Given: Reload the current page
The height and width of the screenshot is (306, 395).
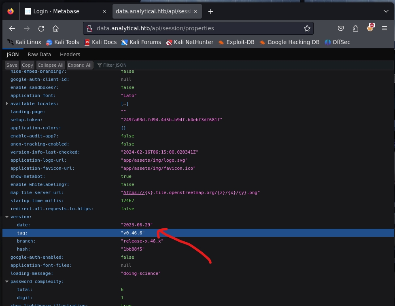Looking at the screenshot, I should click(41, 28).
